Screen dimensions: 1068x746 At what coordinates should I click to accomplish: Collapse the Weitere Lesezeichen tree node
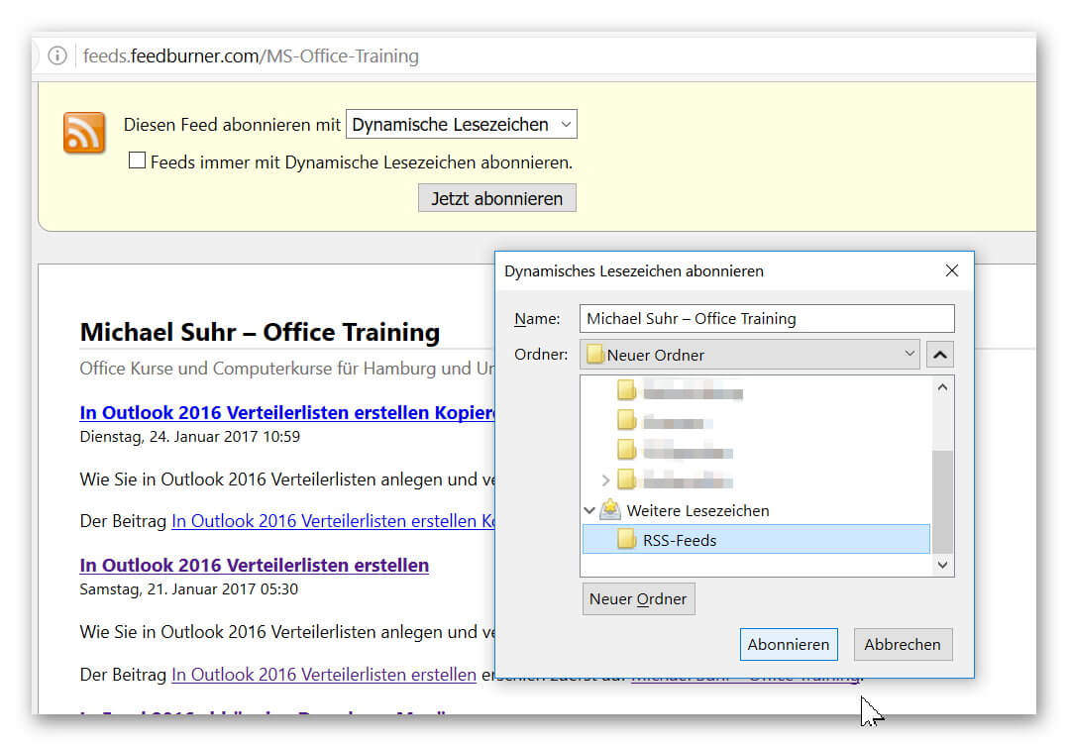click(589, 509)
